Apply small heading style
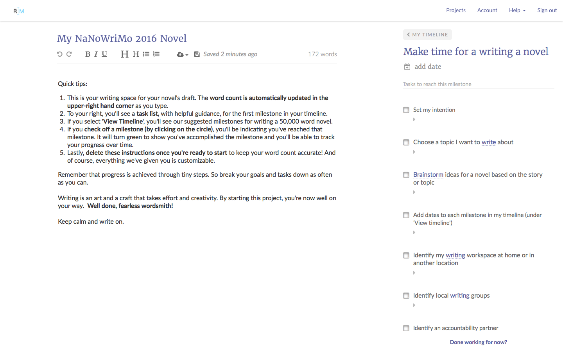The image size is (563, 352). point(136,54)
